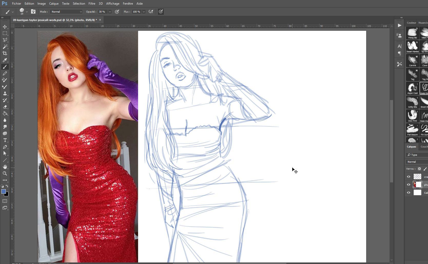
Task: Toggle pressure for size button
Action: coord(161,12)
